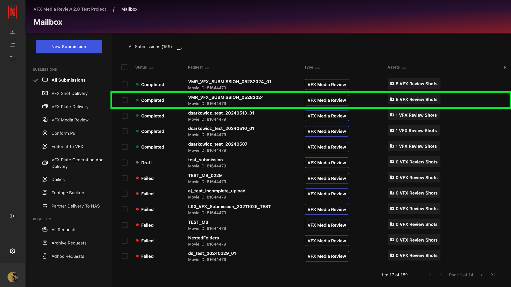Go to previous page arrow
The height and width of the screenshot is (287, 511).
pyautogui.click(x=441, y=275)
